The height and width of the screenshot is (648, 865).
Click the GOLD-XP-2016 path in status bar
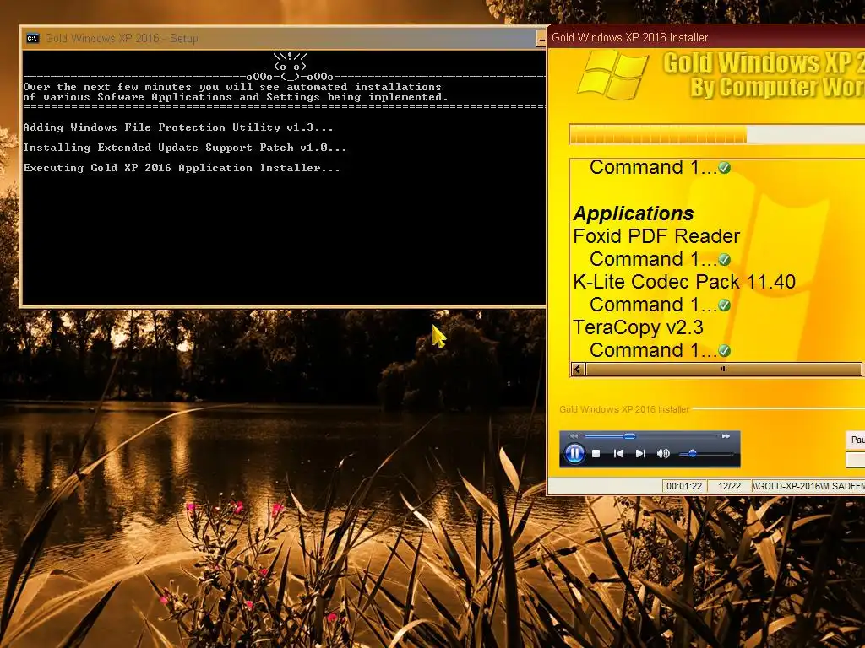[x=808, y=486]
